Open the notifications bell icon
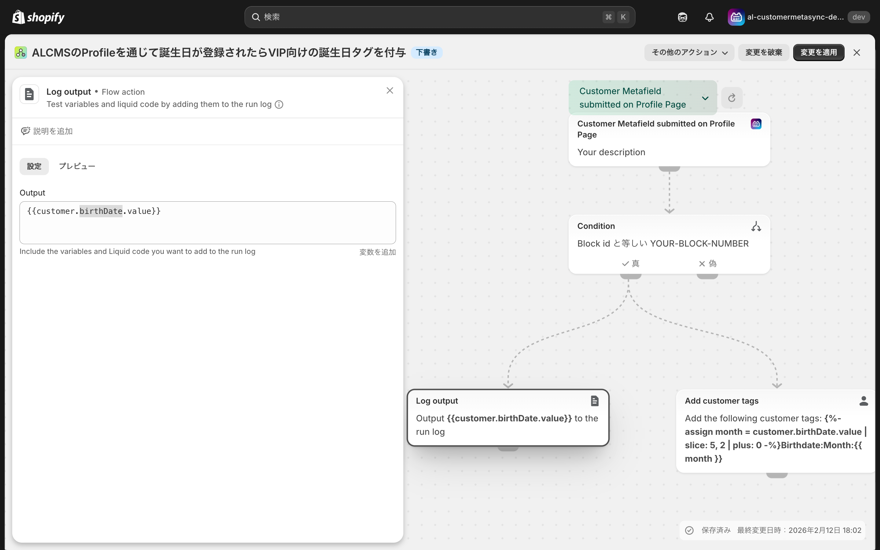 coord(709,17)
